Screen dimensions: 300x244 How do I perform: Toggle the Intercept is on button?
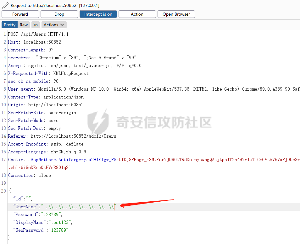click(x=98, y=14)
